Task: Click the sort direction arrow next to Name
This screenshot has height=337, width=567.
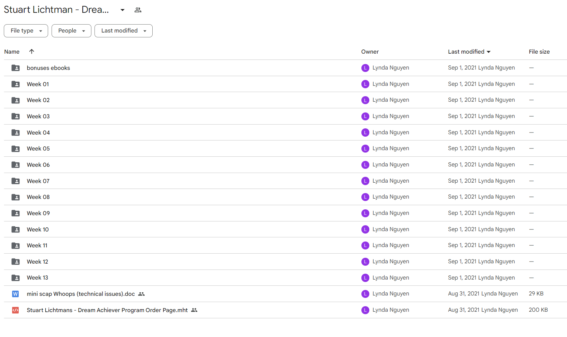Action: pyautogui.click(x=31, y=52)
